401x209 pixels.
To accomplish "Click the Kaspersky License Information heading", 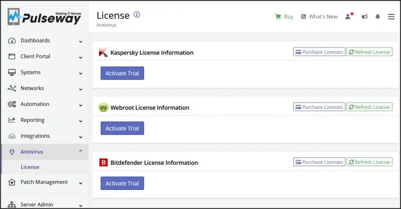I will (x=152, y=52).
